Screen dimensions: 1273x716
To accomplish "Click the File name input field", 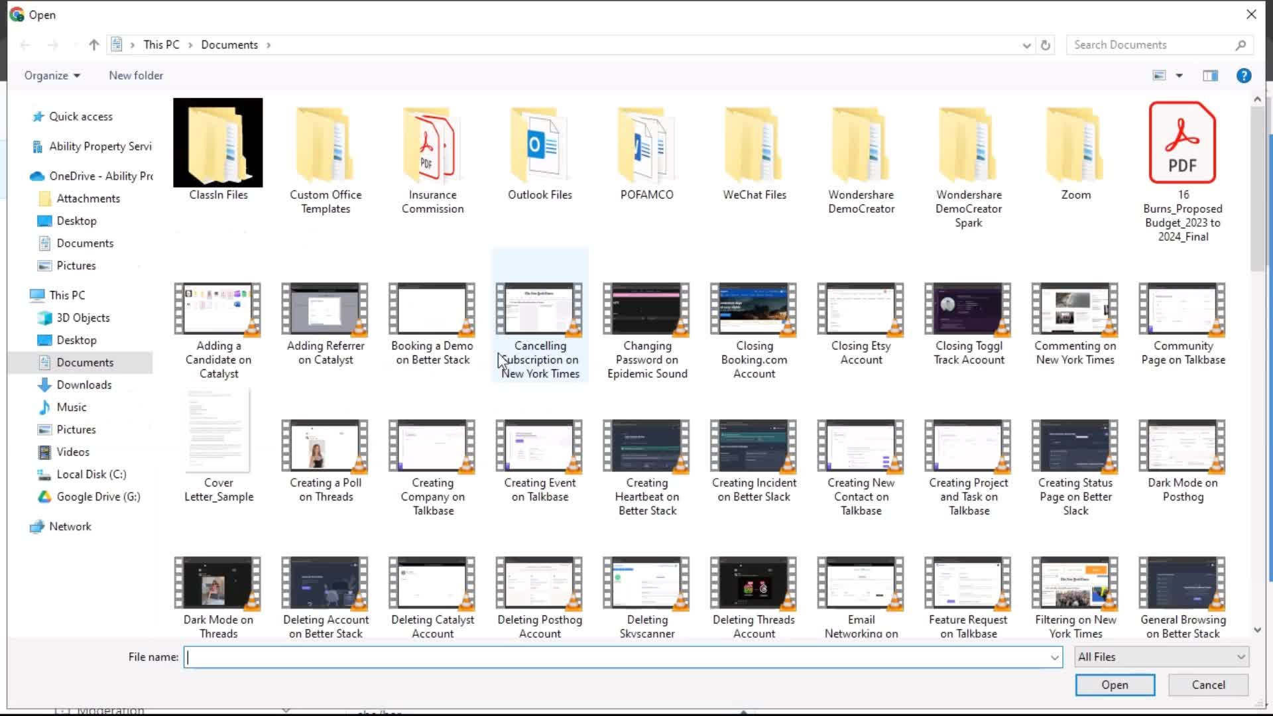I will pos(622,656).
